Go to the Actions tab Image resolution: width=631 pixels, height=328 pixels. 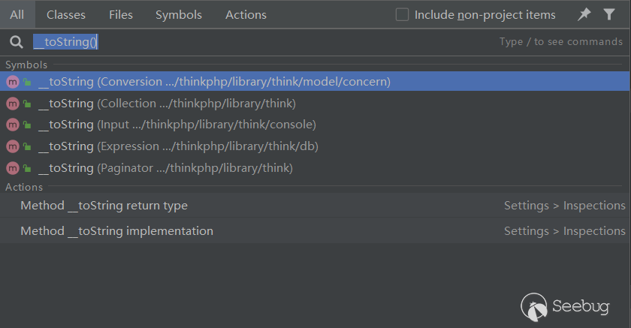point(246,14)
